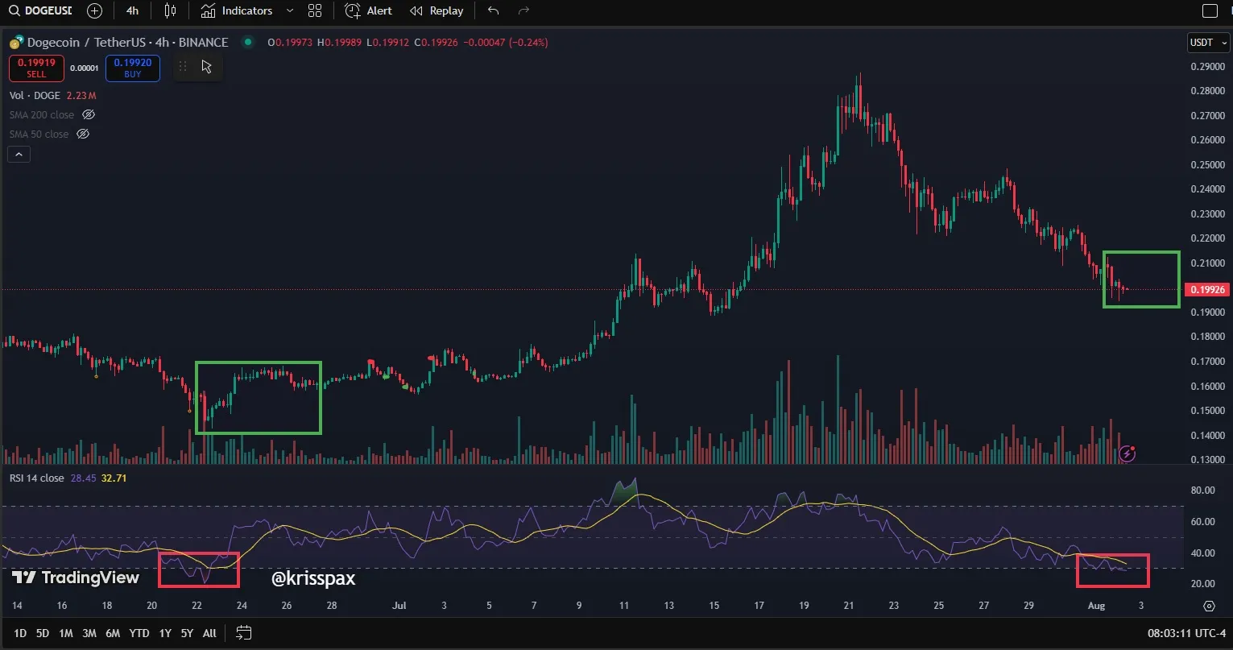Toggle the layout square icon at top right
This screenshot has width=1233, height=650.
[1210, 10]
